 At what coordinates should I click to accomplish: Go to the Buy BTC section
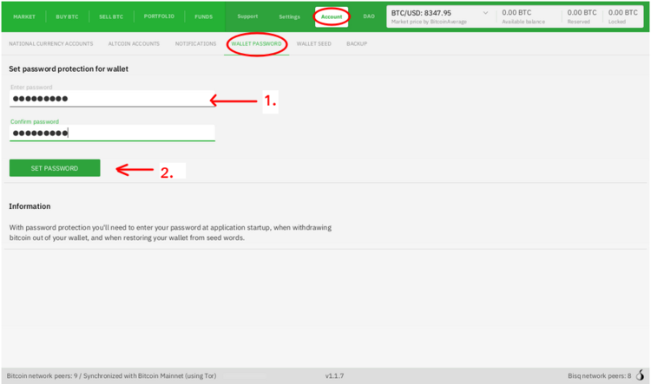(x=67, y=16)
